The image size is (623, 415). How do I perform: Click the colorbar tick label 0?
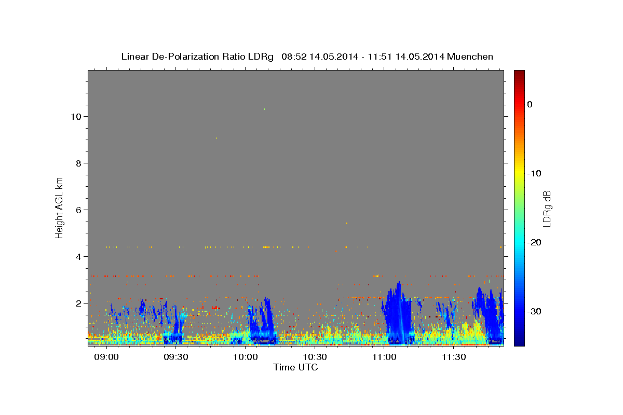point(530,104)
